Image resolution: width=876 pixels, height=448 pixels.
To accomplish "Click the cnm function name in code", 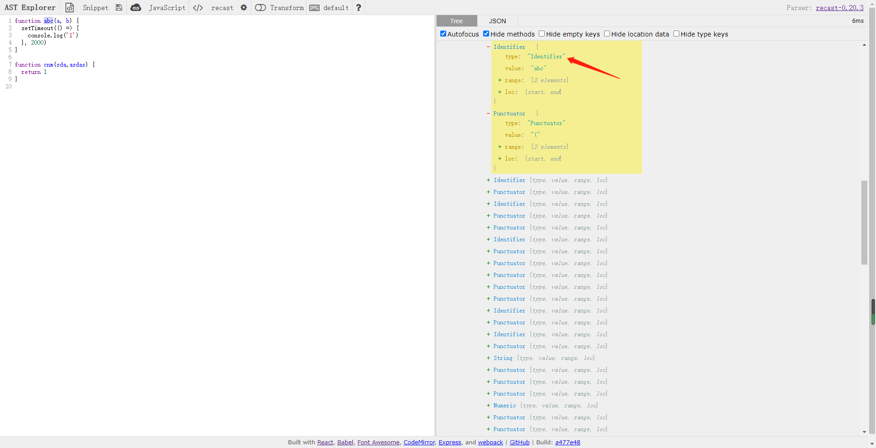I will (48, 65).
